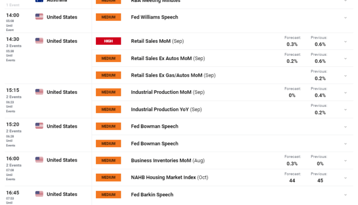
Task: Open the Retail Sales Ex Gas/Autos MoM event
Action: [167, 75]
